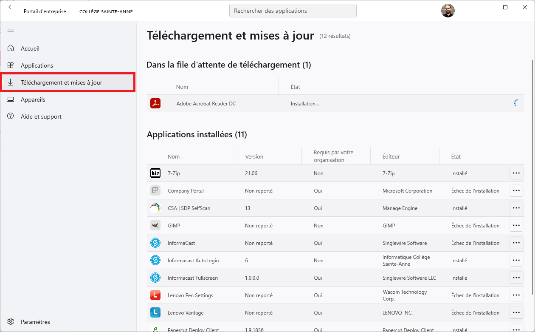535x332 pixels.
Task: Navigate to Appareils page
Action: pyautogui.click(x=33, y=99)
